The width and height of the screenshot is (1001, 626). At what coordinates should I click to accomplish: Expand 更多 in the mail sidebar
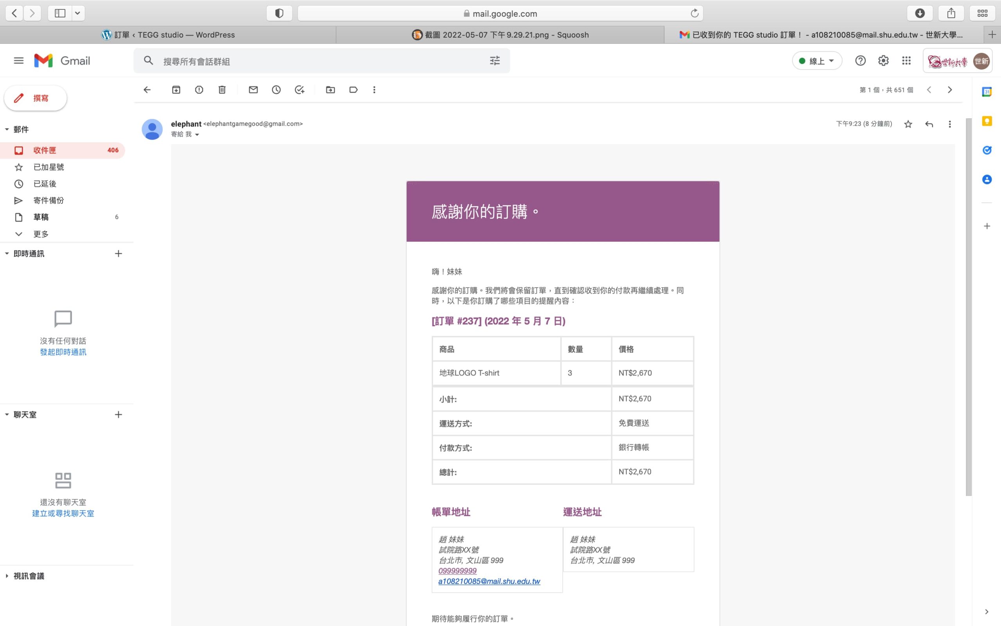[x=41, y=234]
